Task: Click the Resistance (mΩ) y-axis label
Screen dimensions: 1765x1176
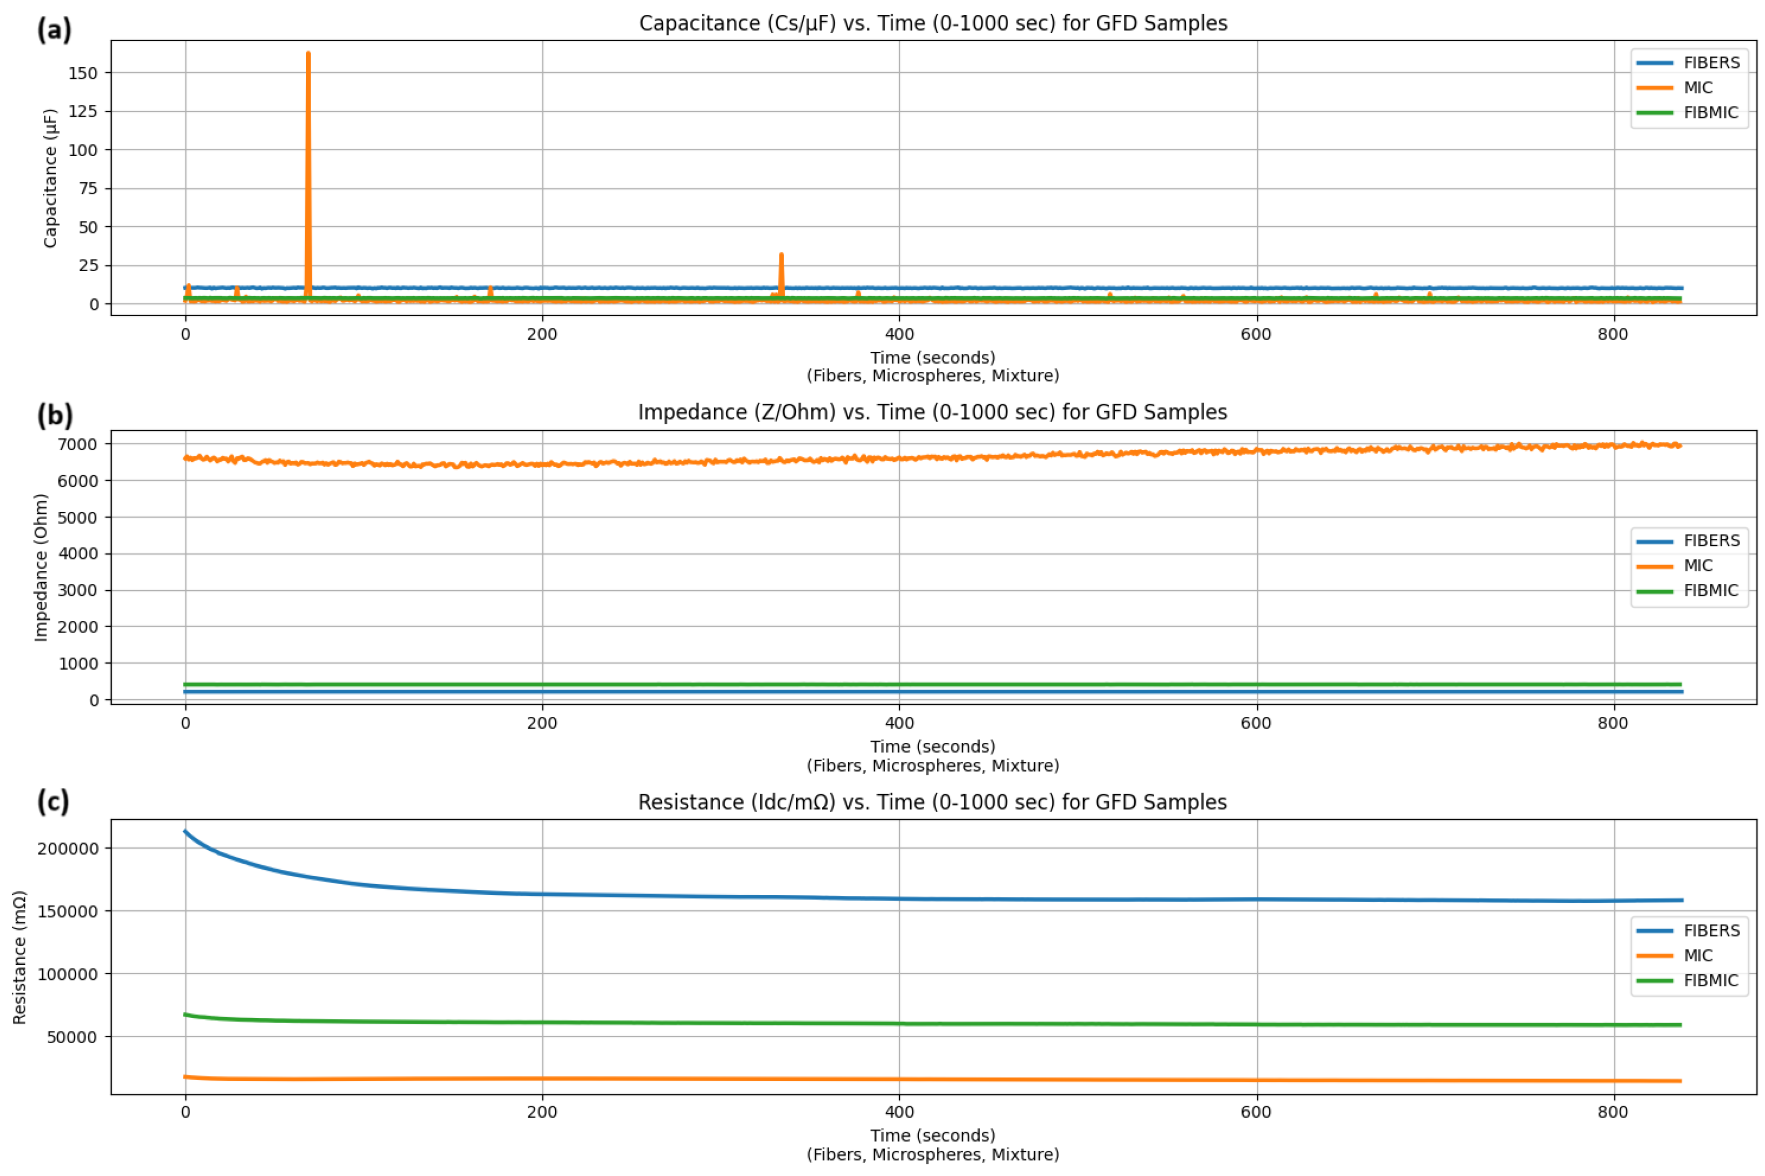Action: 19,957
